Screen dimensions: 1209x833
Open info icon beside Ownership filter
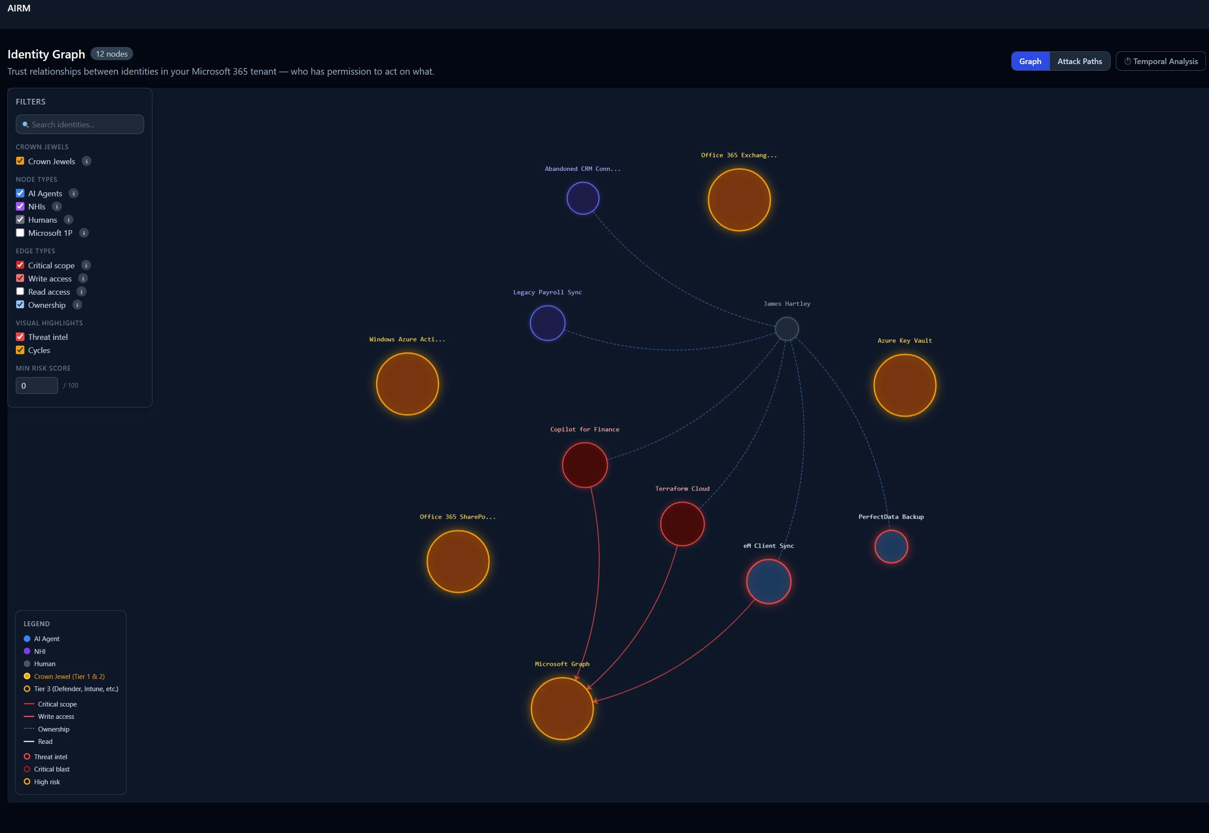click(x=77, y=305)
